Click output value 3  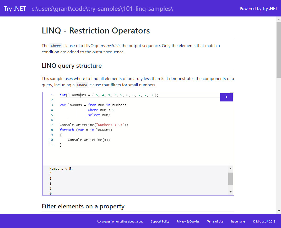point(51,184)
